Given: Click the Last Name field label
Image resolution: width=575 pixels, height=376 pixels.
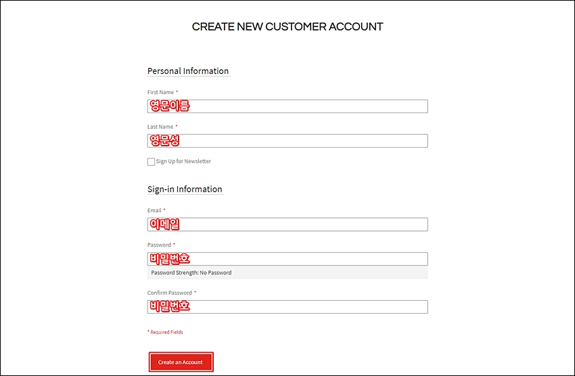Looking at the screenshot, I should pos(160,127).
